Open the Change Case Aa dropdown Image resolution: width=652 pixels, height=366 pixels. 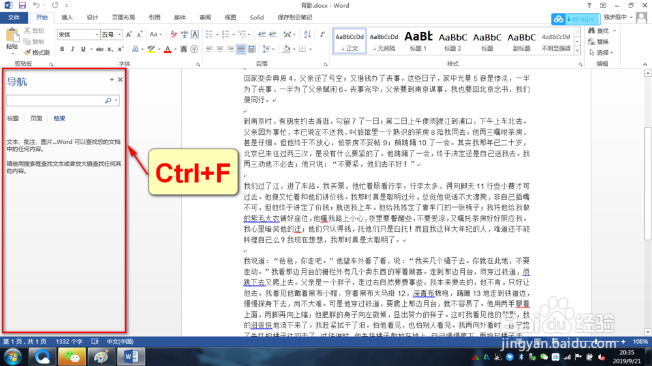click(156, 35)
